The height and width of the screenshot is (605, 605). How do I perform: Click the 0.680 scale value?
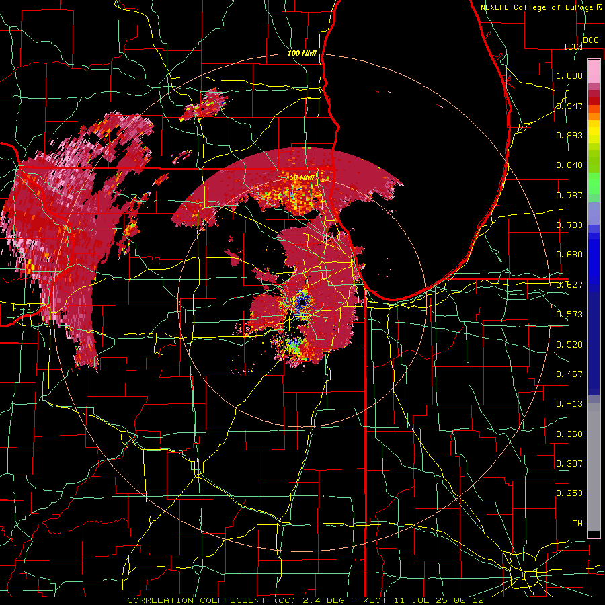tap(569, 255)
